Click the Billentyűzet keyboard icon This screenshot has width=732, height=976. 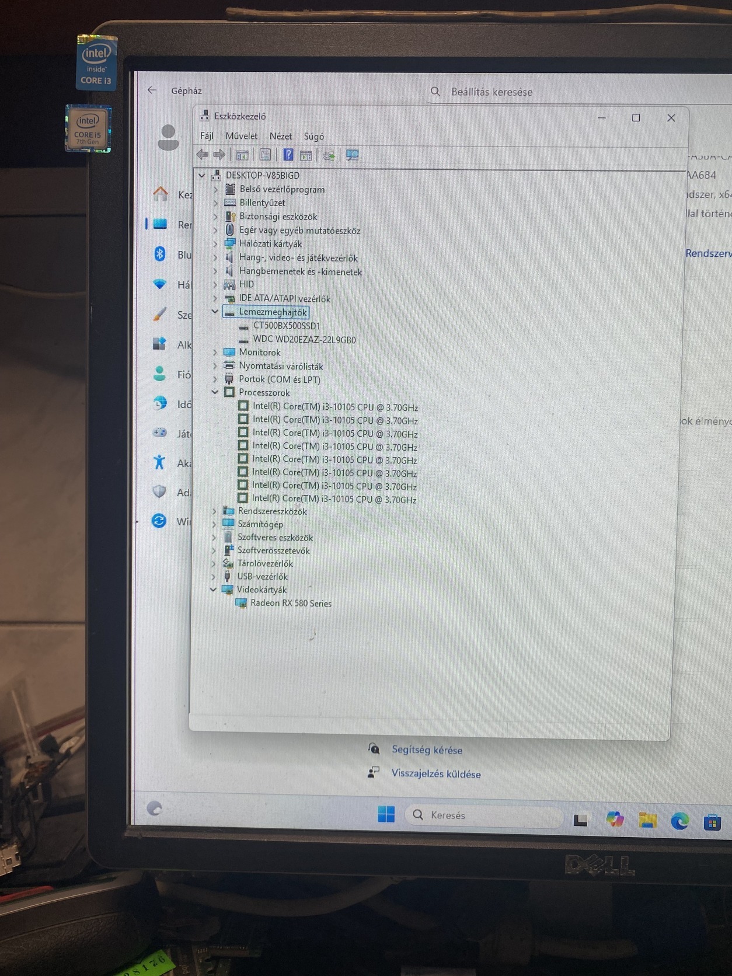230,203
